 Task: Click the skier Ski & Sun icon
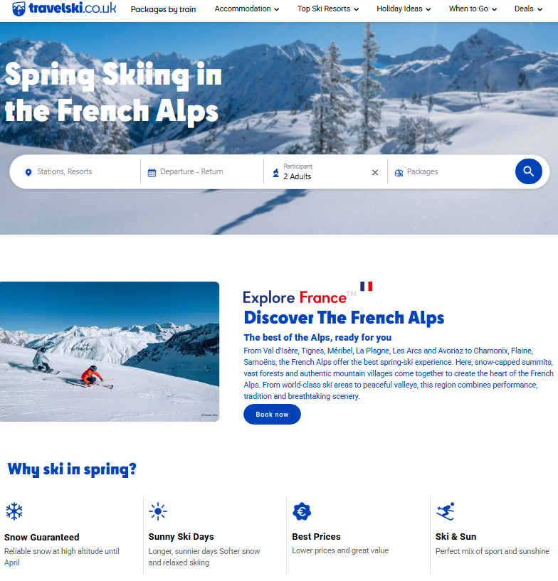click(x=446, y=511)
